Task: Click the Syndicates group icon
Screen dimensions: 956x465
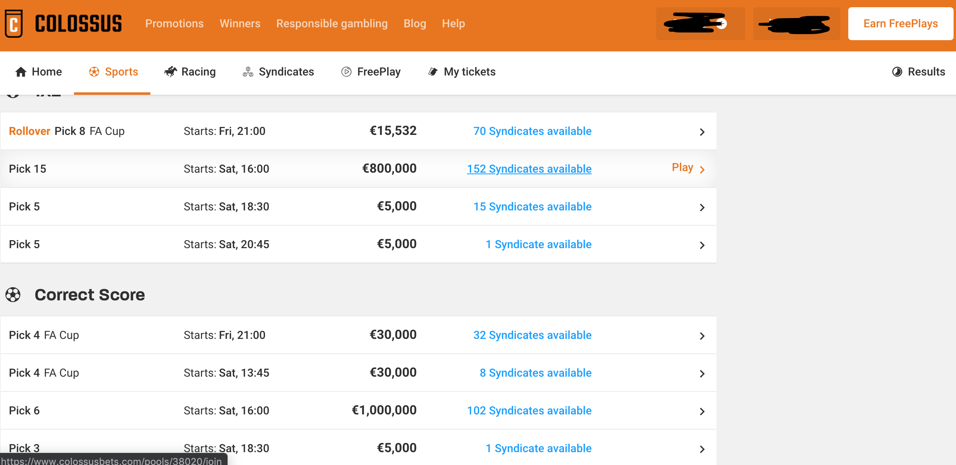Action: click(248, 72)
